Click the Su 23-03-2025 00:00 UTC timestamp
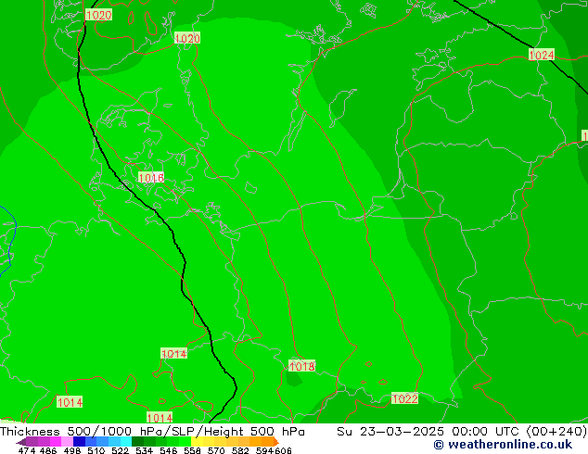This screenshot has width=588, height=454. pyautogui.click(x=428, y=432)
